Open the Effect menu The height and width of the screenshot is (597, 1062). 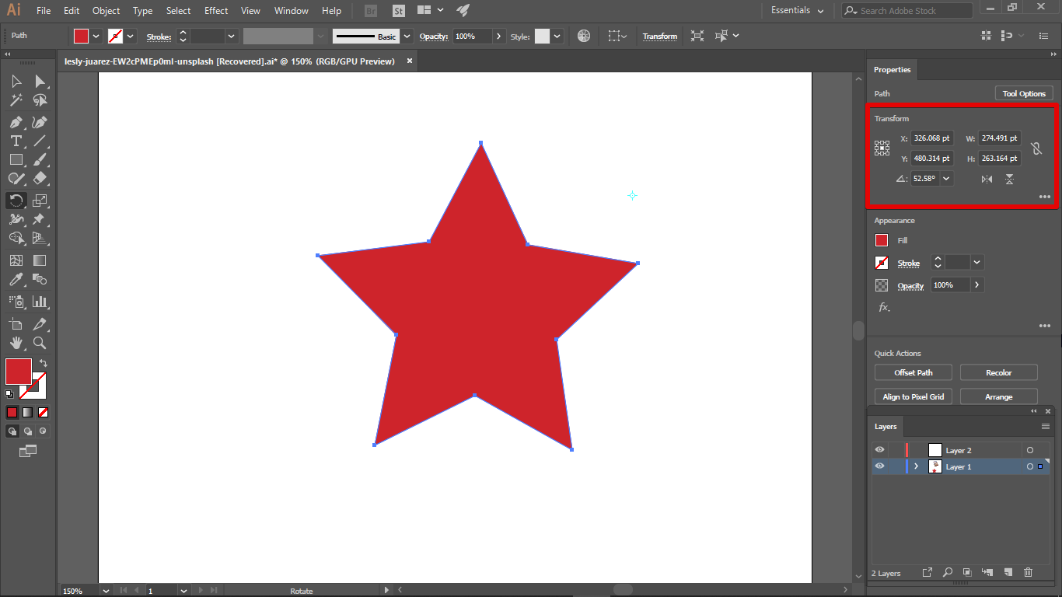(216, 11)
